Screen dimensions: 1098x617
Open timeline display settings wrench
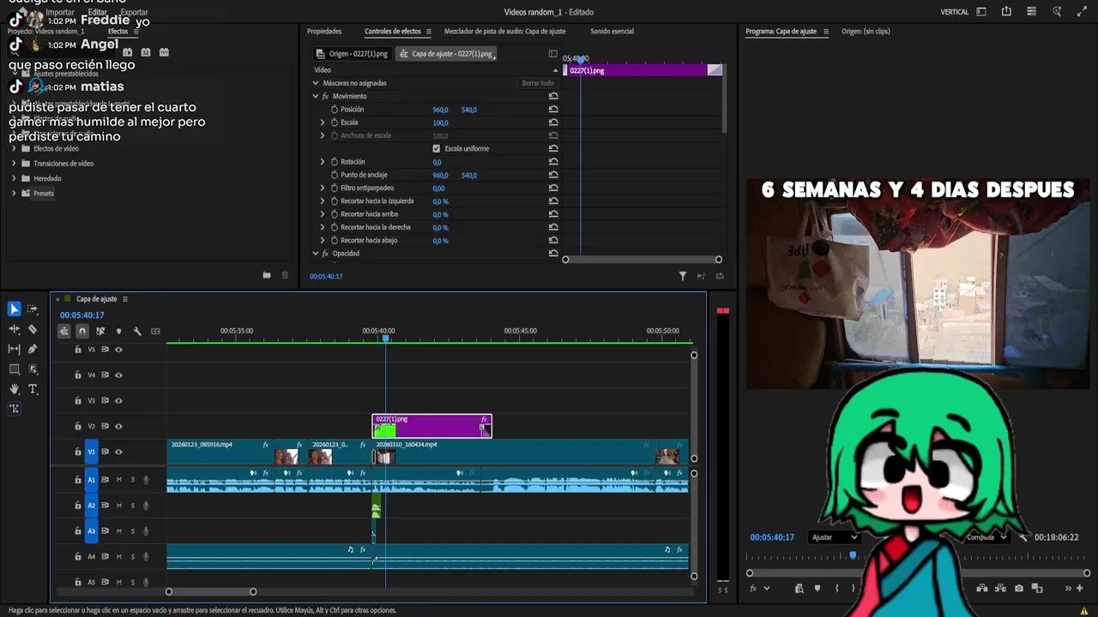pyautogui.click(x=136, y=331)
